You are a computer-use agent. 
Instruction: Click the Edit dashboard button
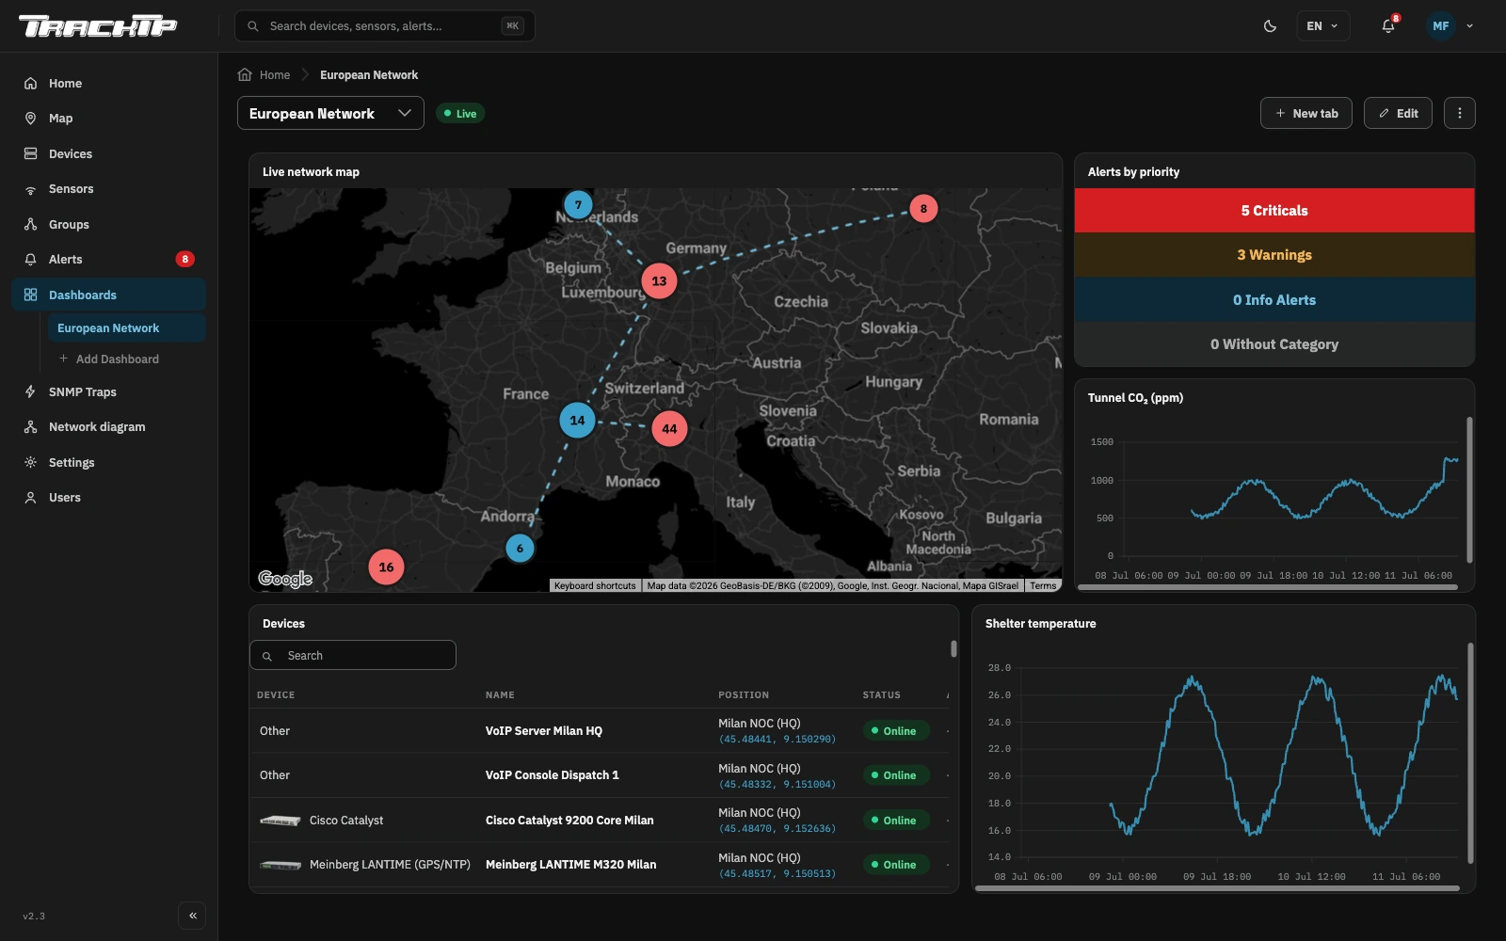[1398, 113]
